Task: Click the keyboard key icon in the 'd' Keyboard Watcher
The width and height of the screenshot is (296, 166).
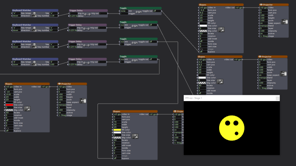Action: click(x=34, y=61)
